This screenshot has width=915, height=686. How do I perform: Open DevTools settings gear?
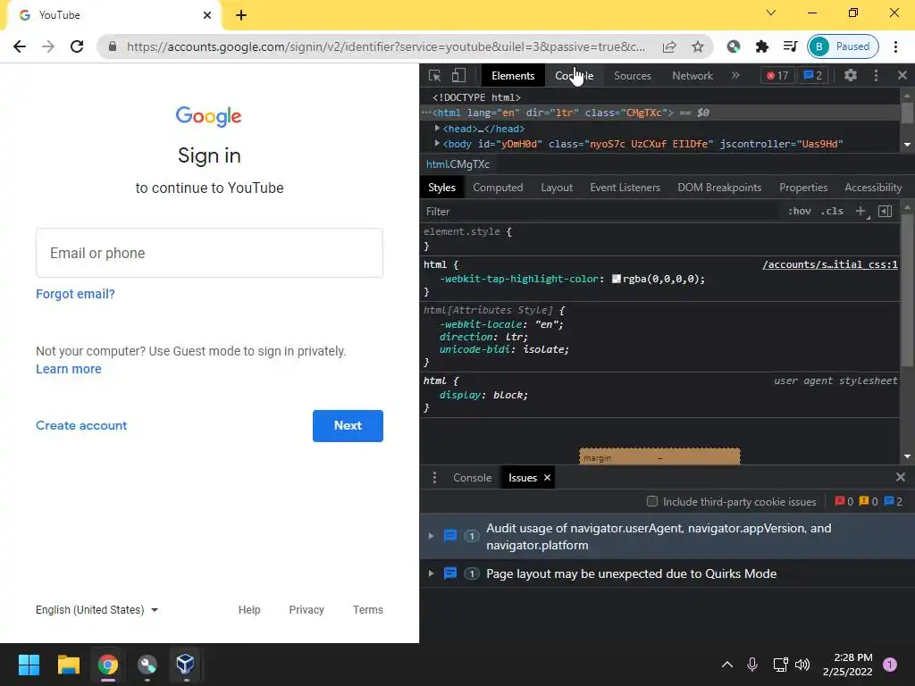pyautogui.click(x=851, y=75)
